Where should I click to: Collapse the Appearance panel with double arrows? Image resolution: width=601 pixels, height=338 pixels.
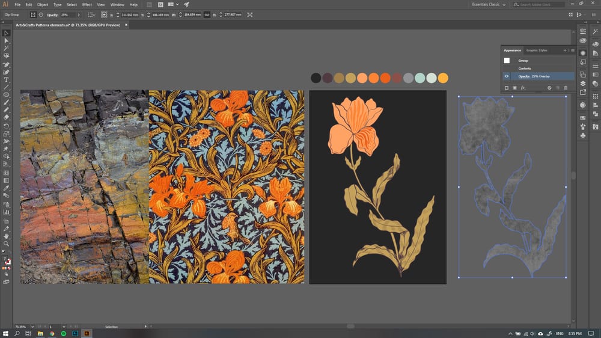coord(564,51)
